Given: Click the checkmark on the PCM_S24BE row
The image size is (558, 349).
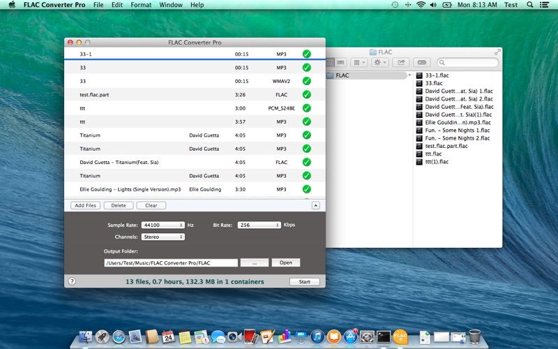Looking at the screenshot, I should click(306, 108).
